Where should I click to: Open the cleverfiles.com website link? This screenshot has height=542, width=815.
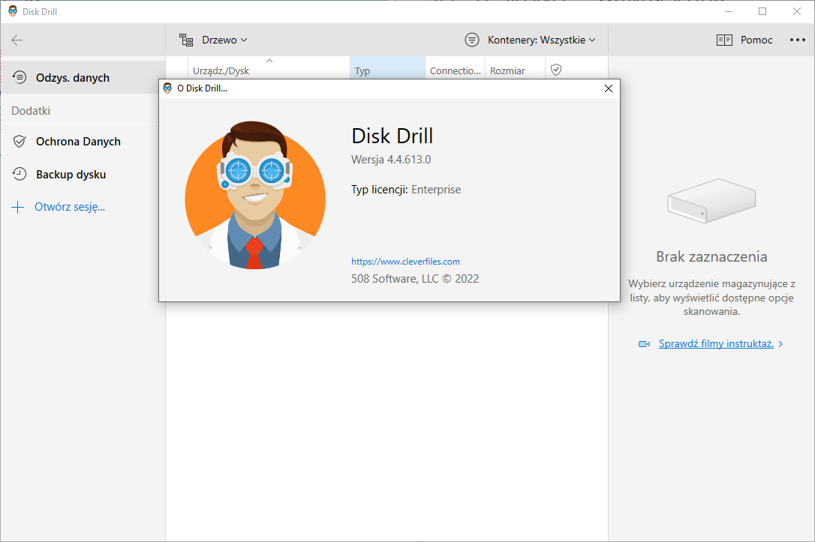[405, 262]
